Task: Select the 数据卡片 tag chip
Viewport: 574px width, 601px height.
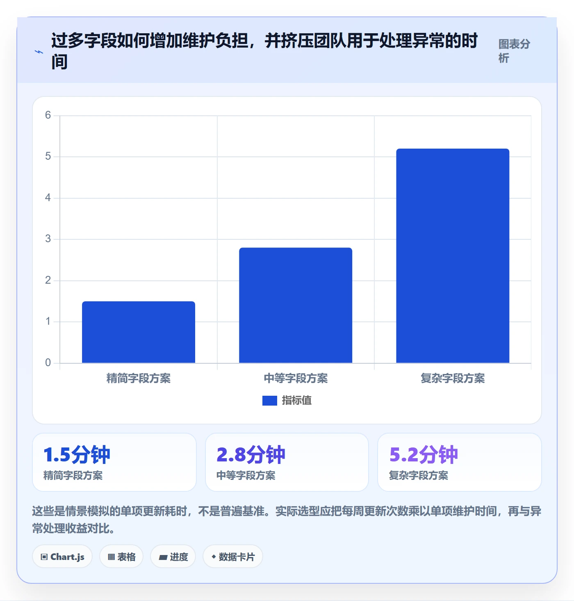Action: pyautogui.click(x=233, y=557)
